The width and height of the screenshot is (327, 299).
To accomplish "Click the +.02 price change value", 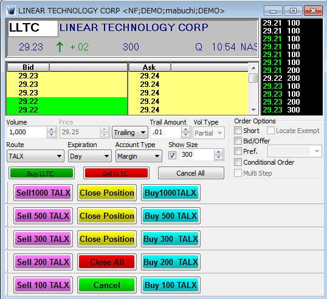I will 79,47.
